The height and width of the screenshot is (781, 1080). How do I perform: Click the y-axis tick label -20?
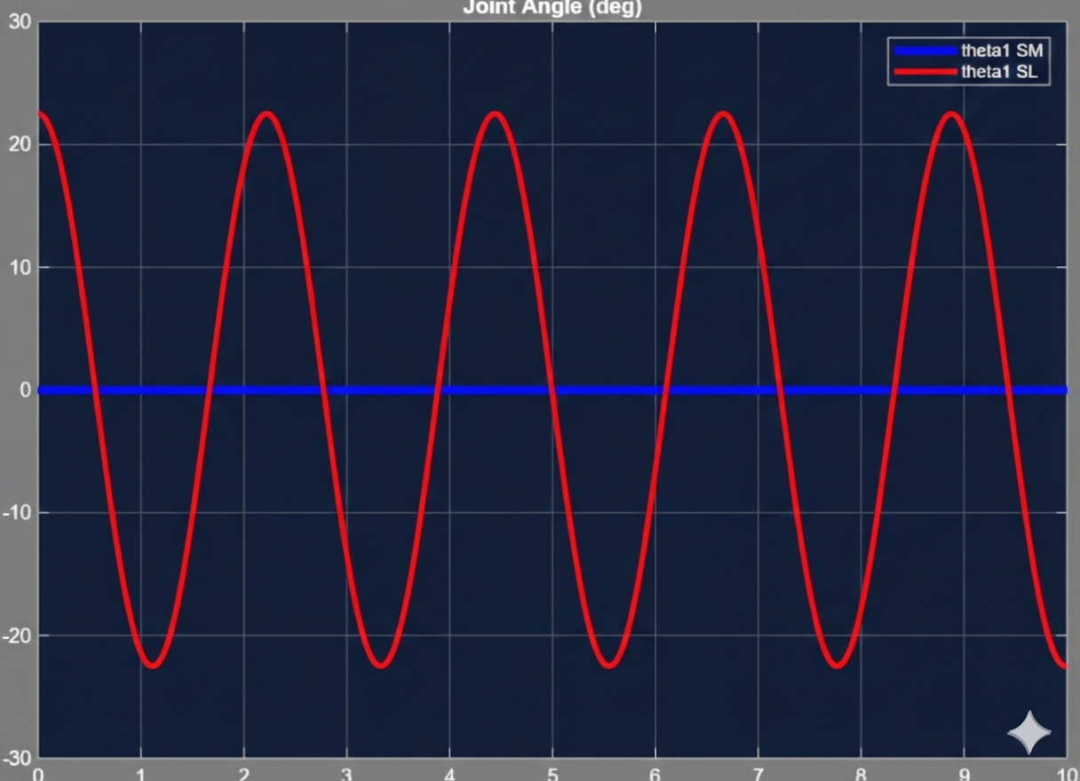[16, 635]
